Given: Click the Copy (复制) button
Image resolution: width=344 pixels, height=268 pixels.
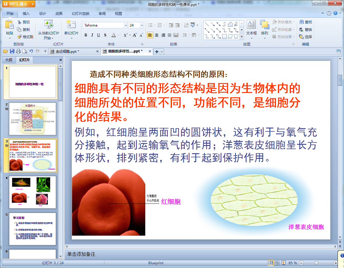Looking at the screenshot, I should 23,29.
